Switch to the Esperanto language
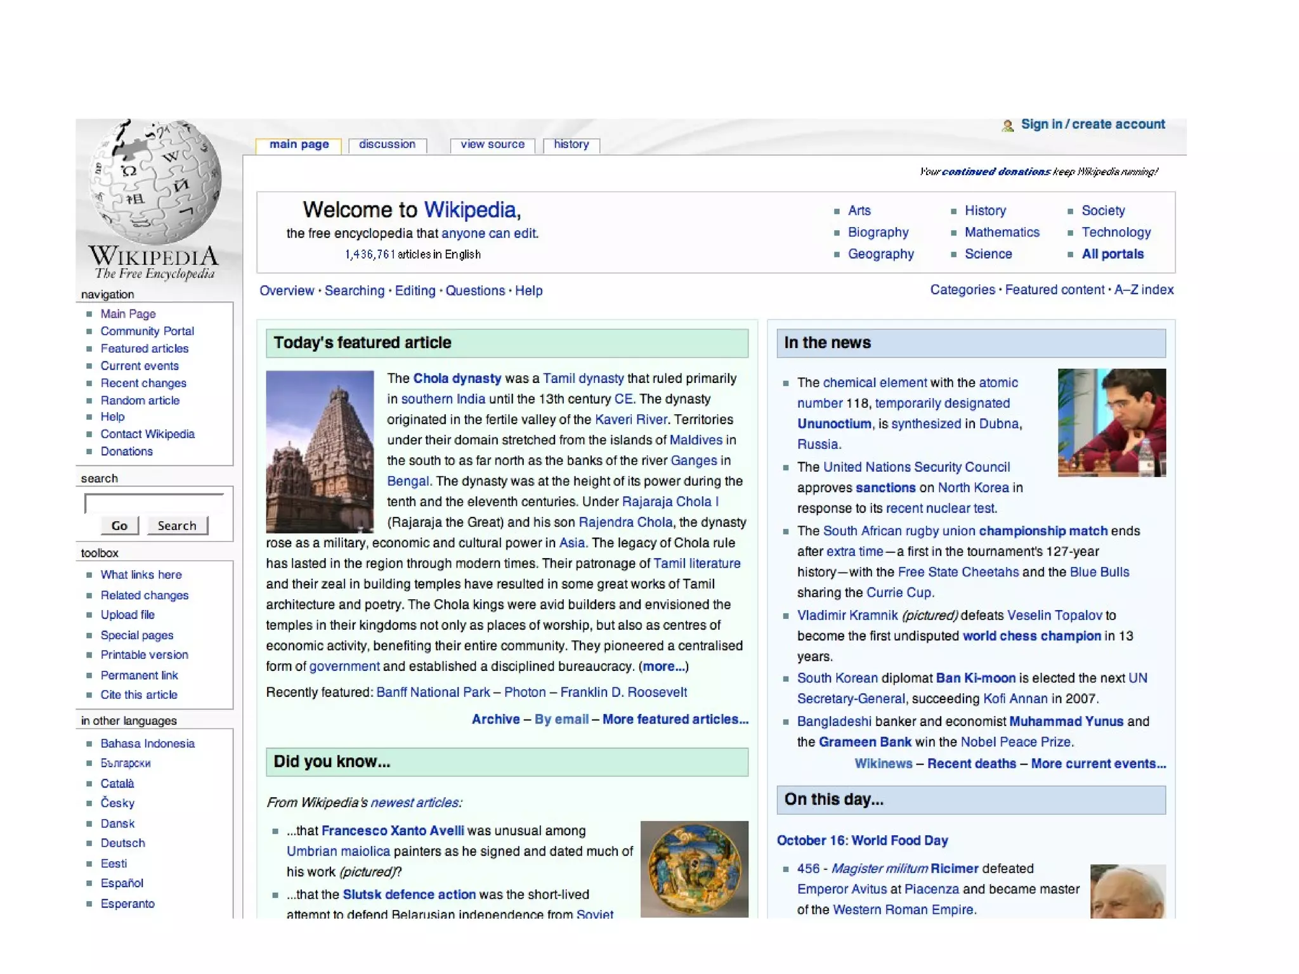This screenshot has width=1299, height=974. coord(127,904)
